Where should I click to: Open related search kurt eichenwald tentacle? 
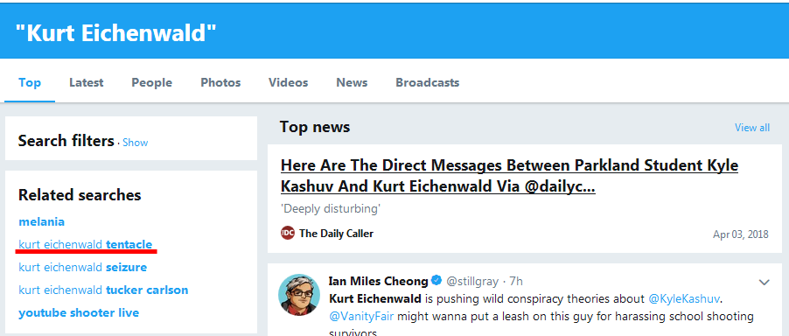(86, 244)
